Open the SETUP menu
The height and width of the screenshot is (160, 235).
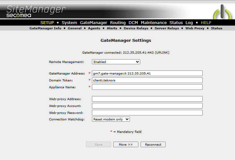pos(47,23)
